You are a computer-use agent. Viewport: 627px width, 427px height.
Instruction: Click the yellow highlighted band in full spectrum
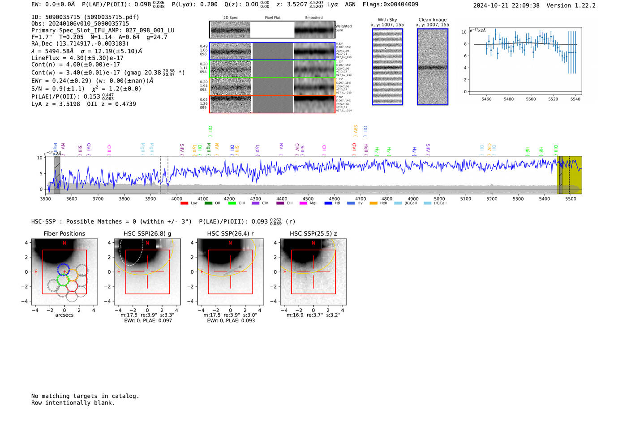point(569,175)
